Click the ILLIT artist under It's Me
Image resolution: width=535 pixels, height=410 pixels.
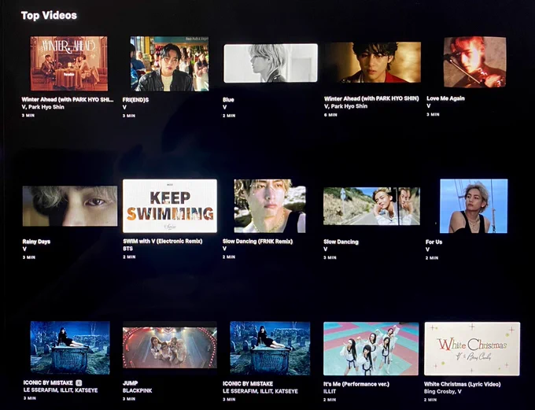coord(330,392)
